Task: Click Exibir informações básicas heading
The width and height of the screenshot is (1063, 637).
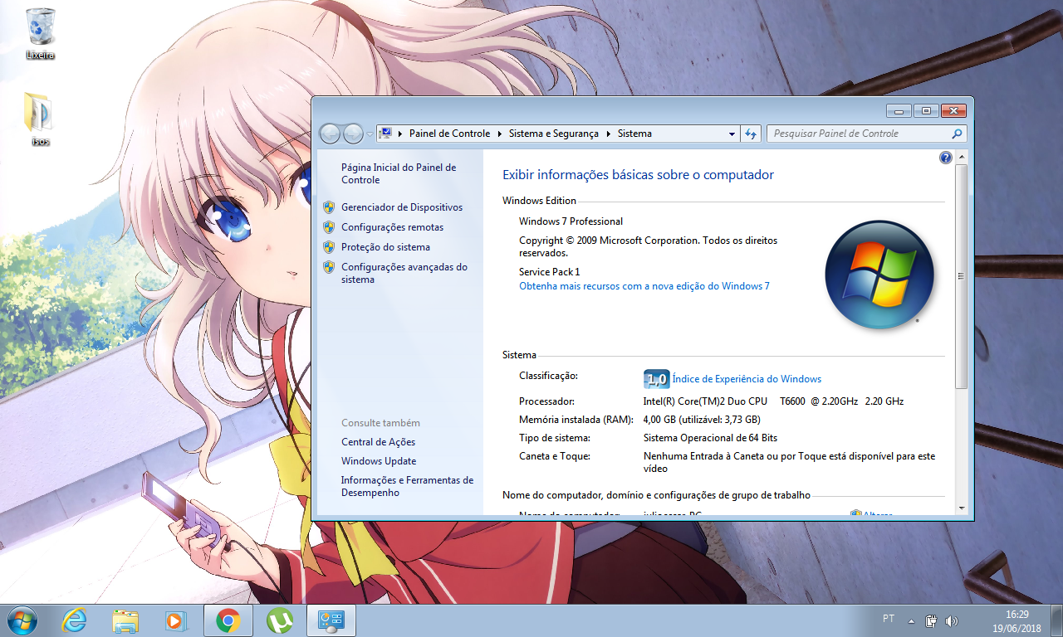Action: click(638, 175)
